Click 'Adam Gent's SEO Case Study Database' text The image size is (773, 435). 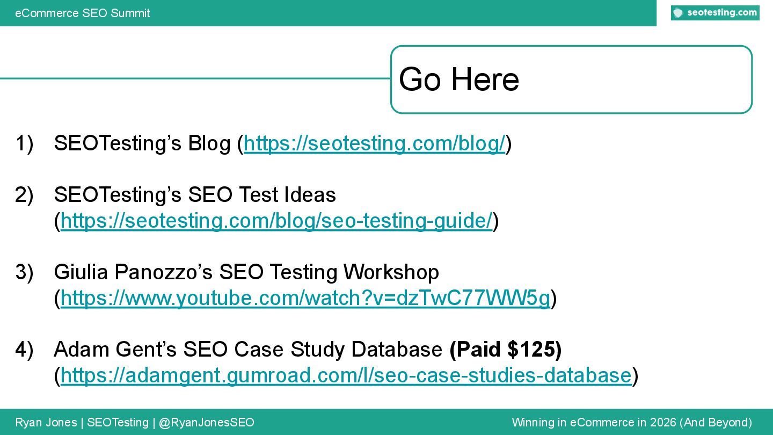pyautogui.click(x=247, y=350)
